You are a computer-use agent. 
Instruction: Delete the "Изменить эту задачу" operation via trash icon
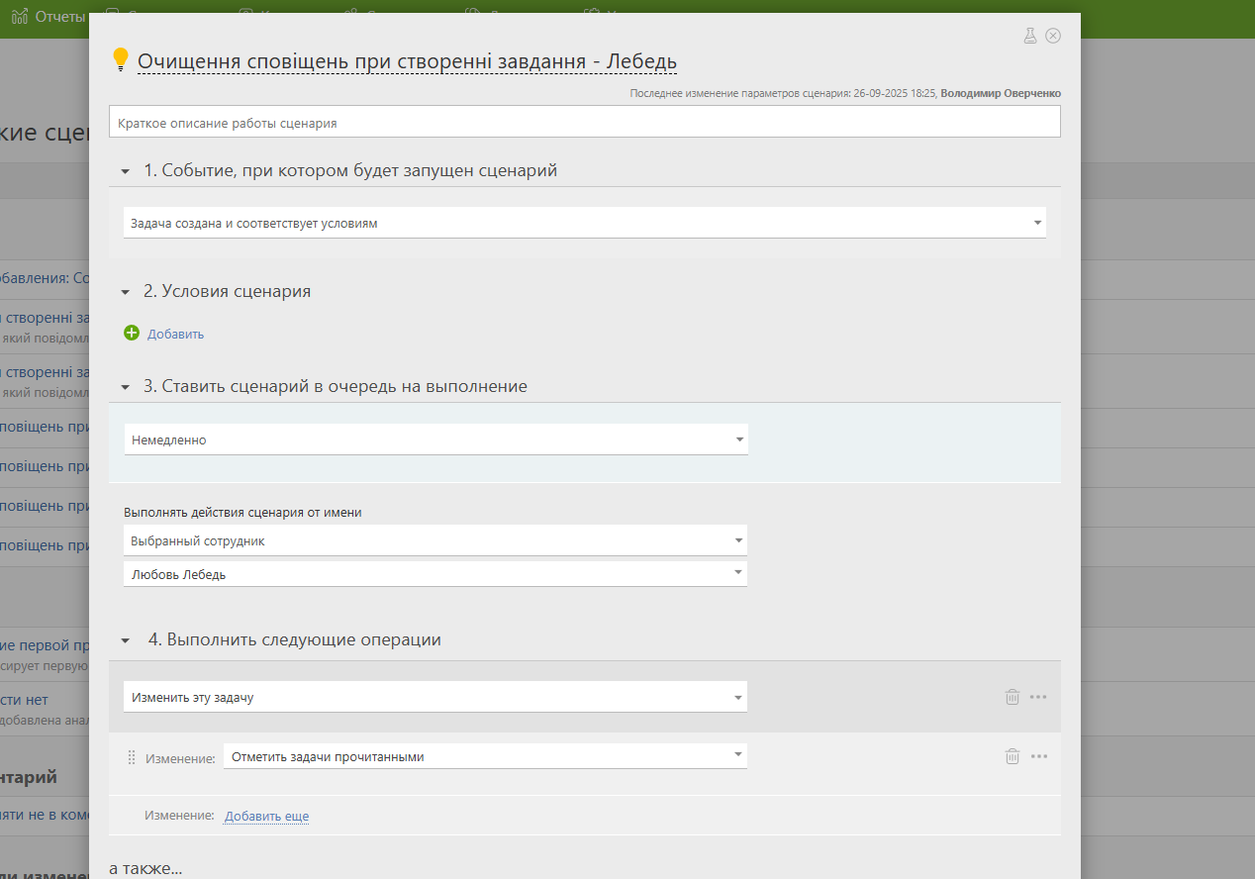1013,697
